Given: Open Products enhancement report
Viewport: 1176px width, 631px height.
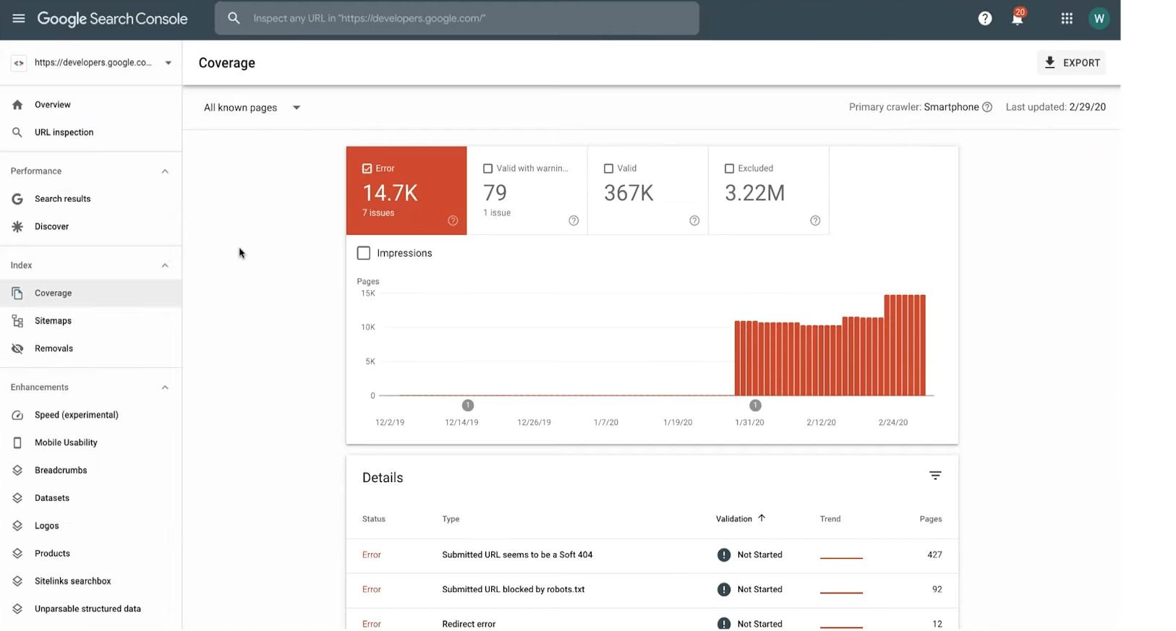Looking at the screenshot, I should pyautogui.click(x=90, y=554).
